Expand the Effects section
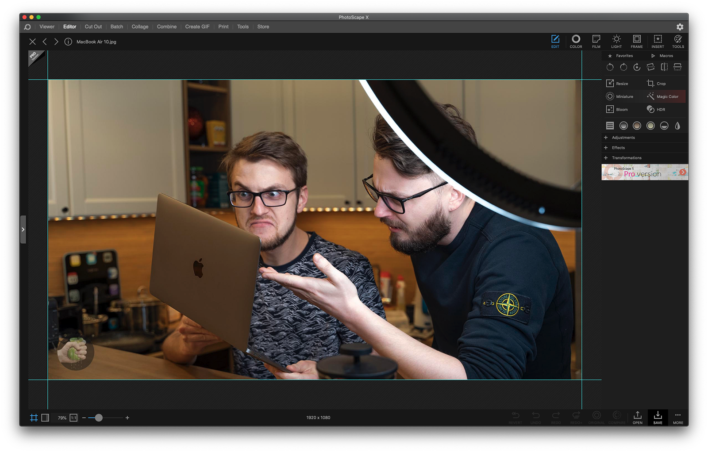This screenshot has height=452, width=708. pyautogui.click(x=618, y=148)
